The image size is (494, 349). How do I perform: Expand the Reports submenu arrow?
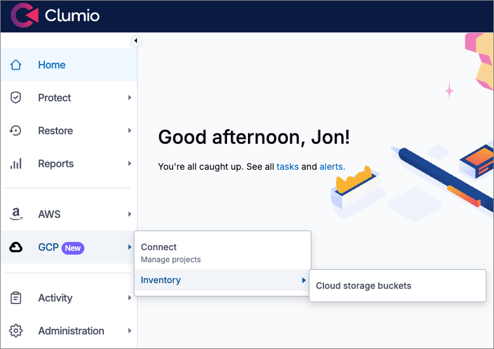coord(129,163)
